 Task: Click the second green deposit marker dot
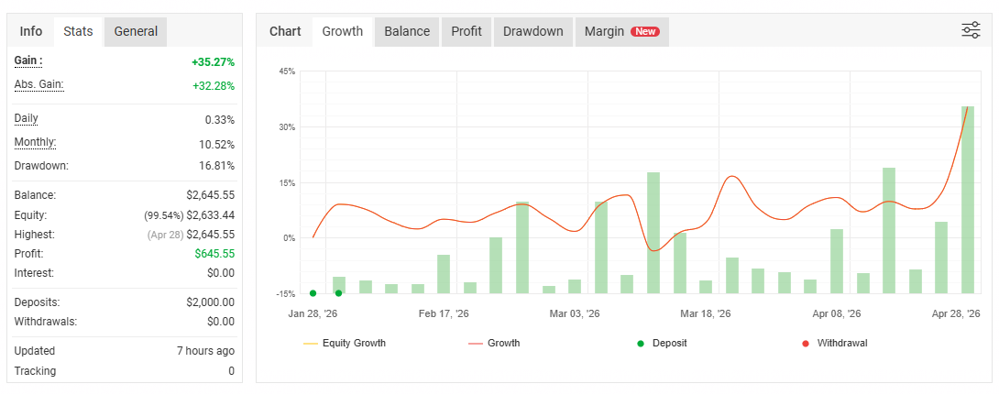point(338,293)
